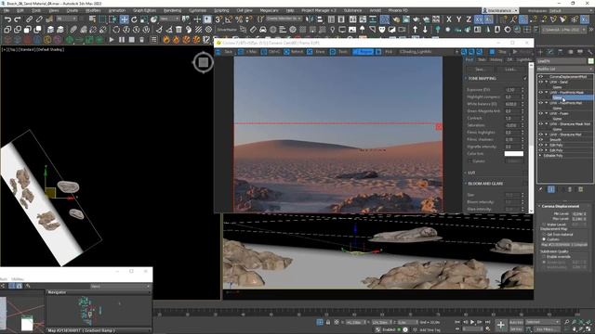Click the object color swatch beside name field

(590, 61)
